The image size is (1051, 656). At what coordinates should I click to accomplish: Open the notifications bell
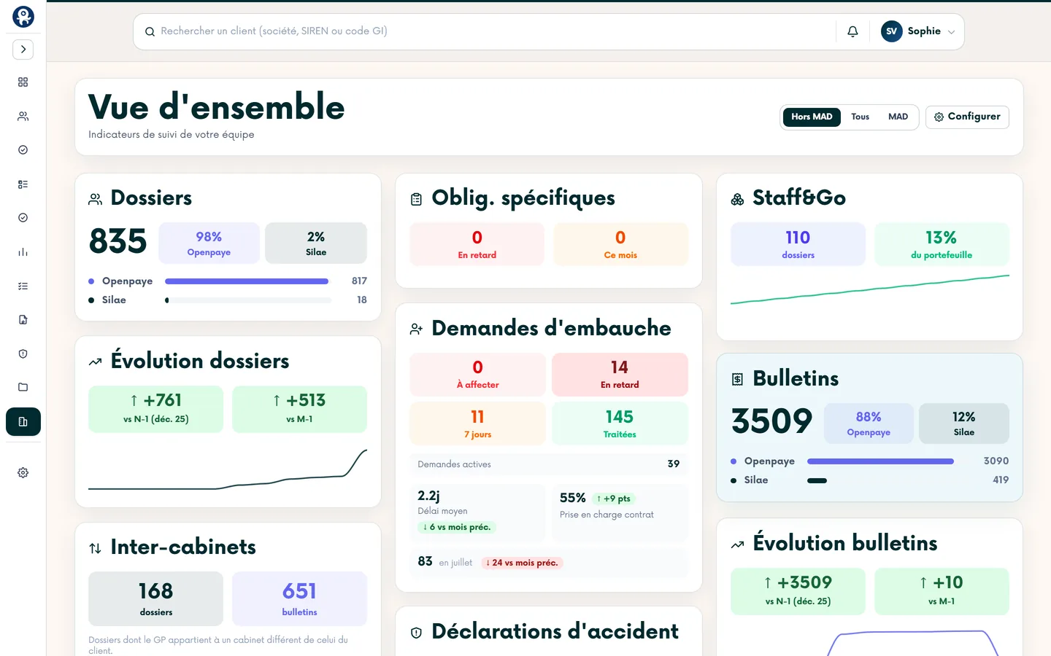pos(852,31)
